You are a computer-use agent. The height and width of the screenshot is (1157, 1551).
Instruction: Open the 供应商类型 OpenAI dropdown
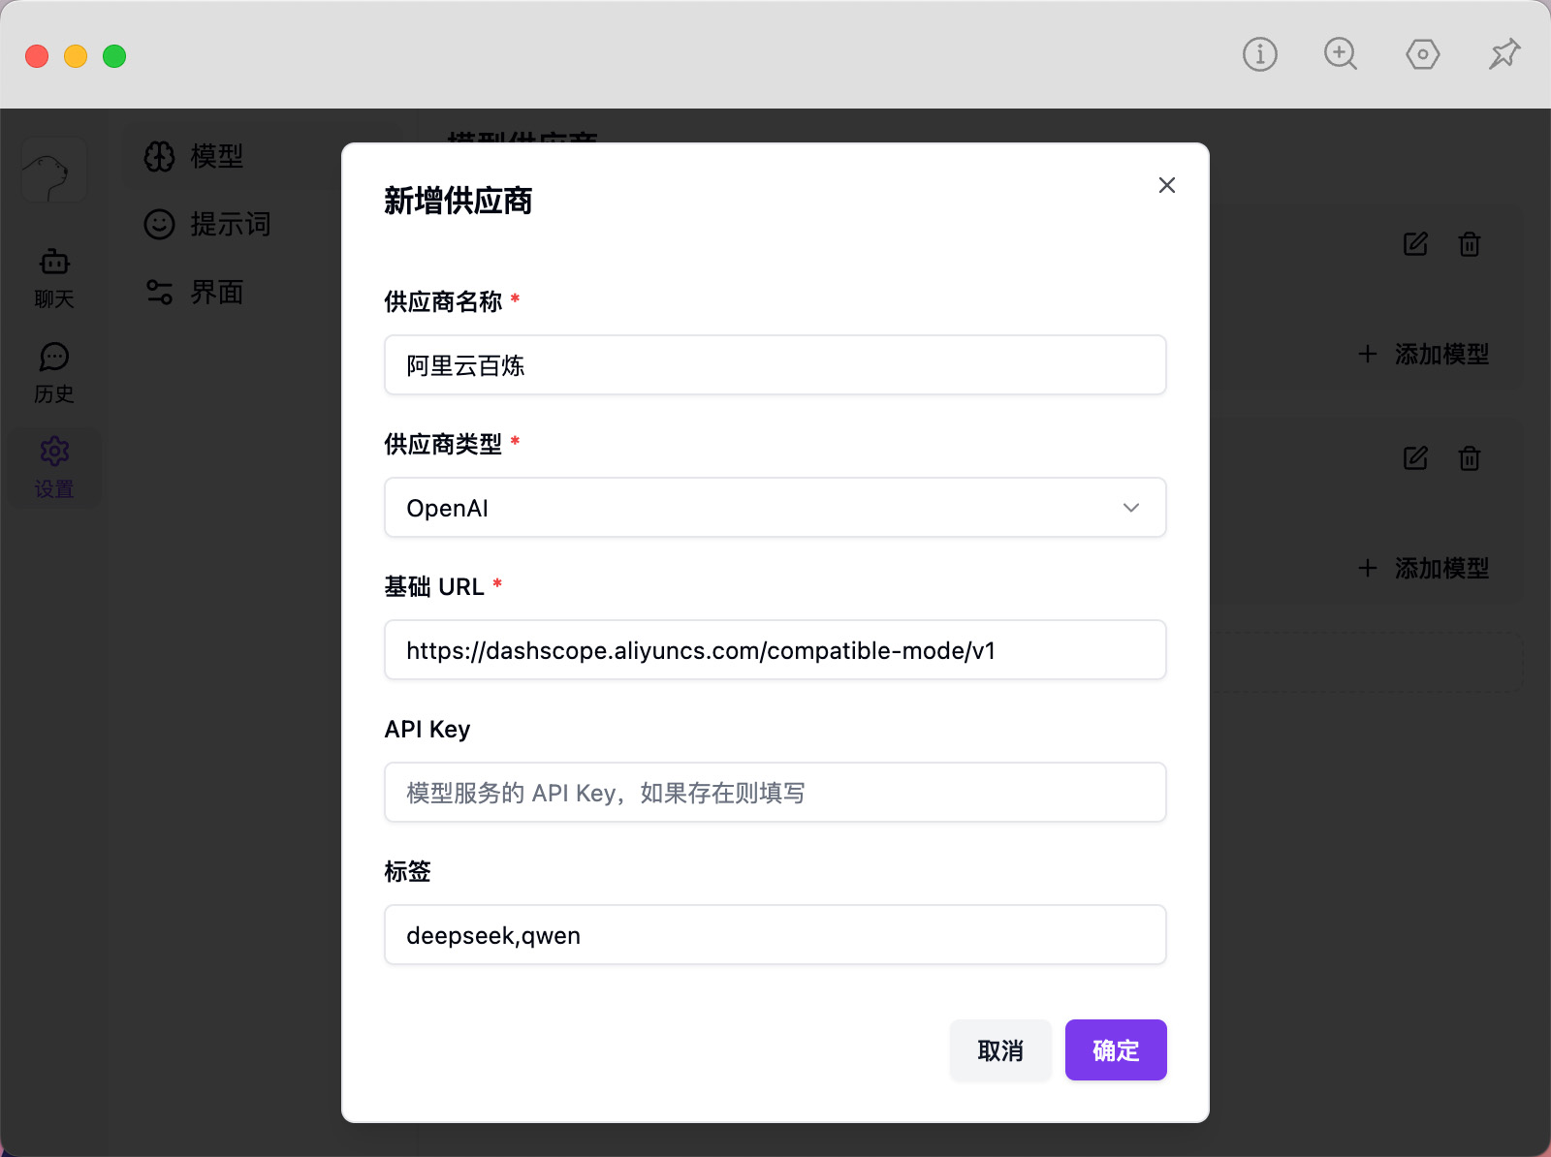point(775,508)
